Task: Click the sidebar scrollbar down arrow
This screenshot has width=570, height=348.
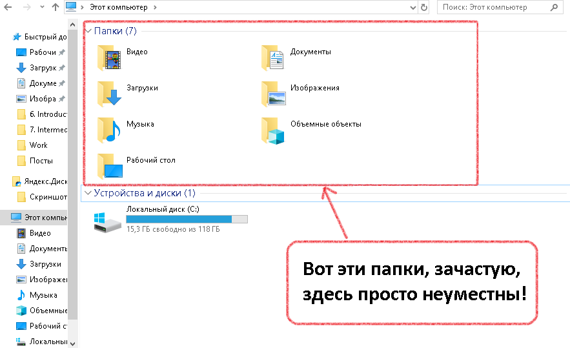Action: click(x=72, y=343)
